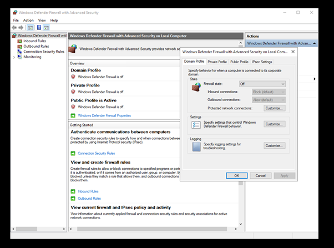
Task: Open the Help toolbar icon with question mark
Action: pos(39,28)
